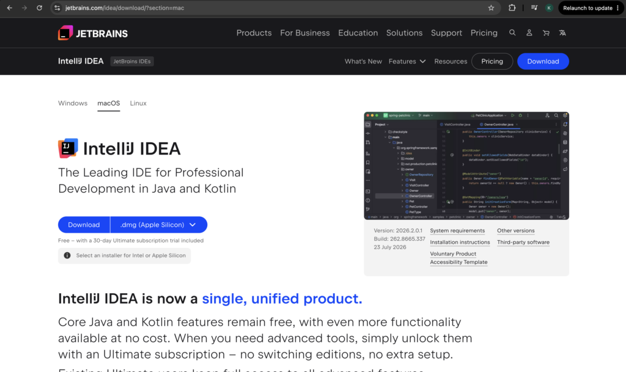Image resolution: width=626 pixels, height=372 pixels.
Task: Open Education navigation menu
Action: pyautogui.click(x=358, y=33)
